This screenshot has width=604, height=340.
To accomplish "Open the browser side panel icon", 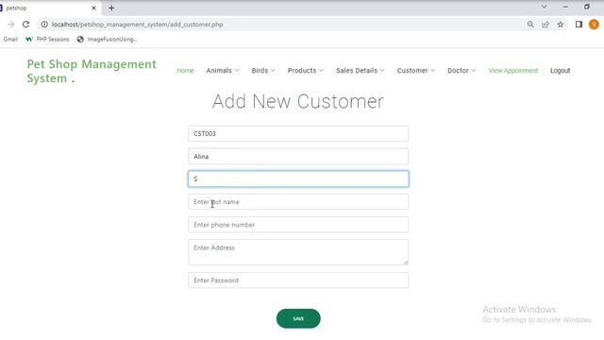I will click(579, 25).
